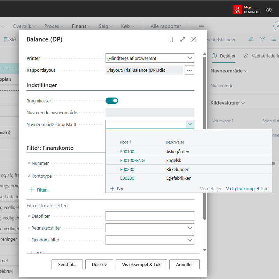Click the list view icon in background toolbar

274,39
